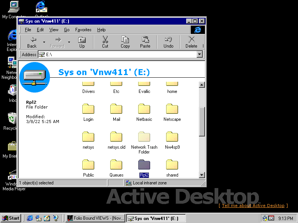Click the clock showing 9:13 PM

coord(286,218)
